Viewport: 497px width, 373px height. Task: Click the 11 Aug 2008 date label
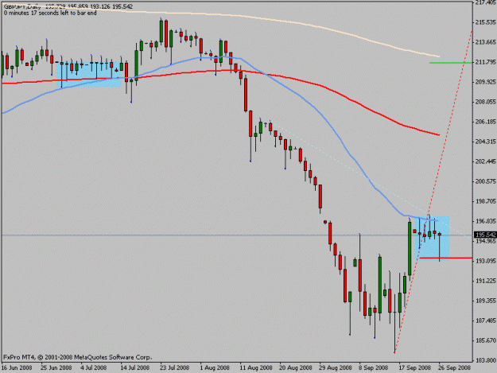pyautogui.click(x=256, y=368)
